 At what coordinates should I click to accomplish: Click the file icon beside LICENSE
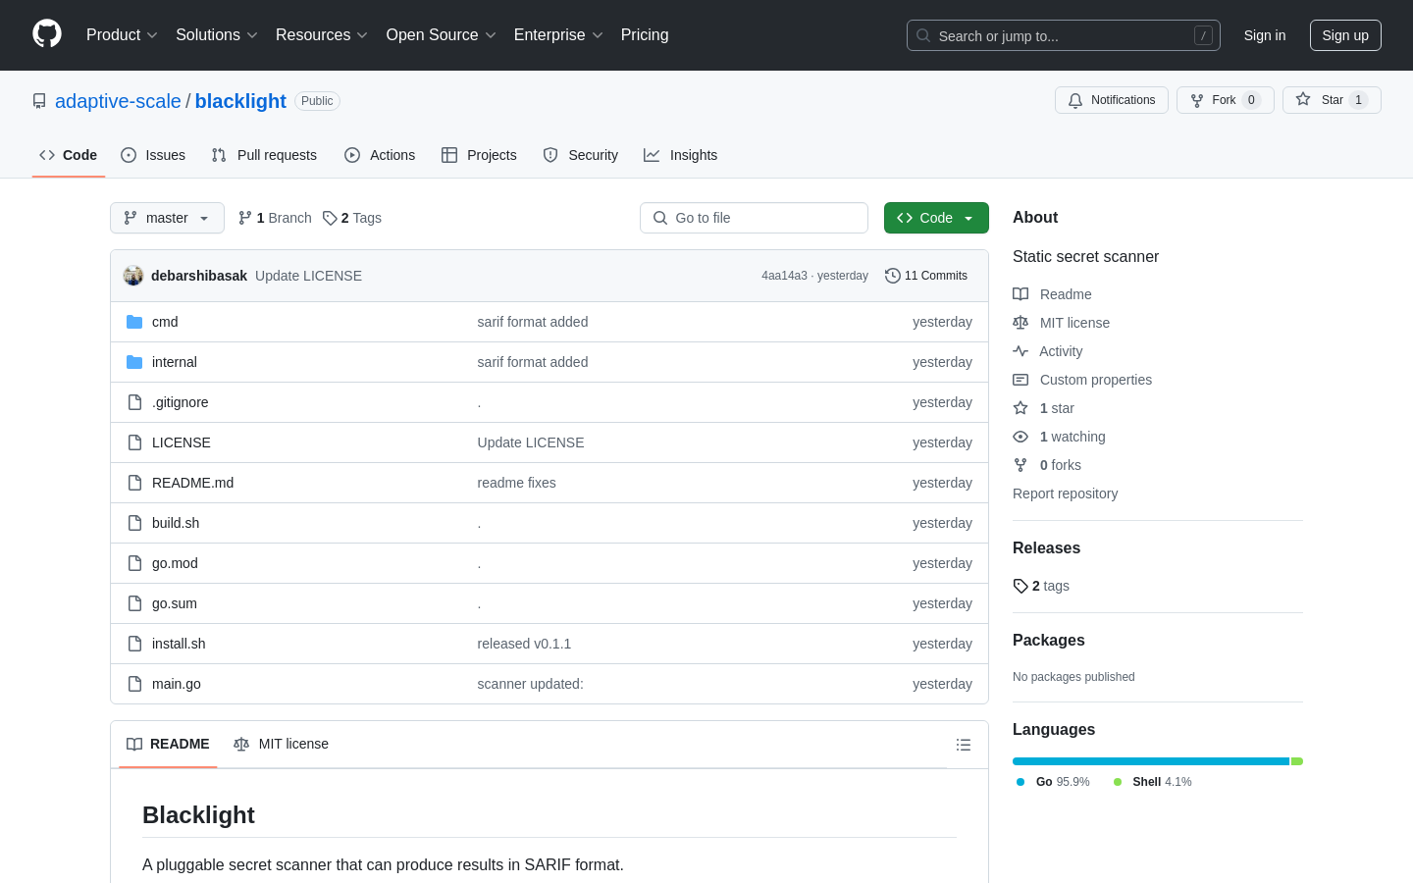134,442
